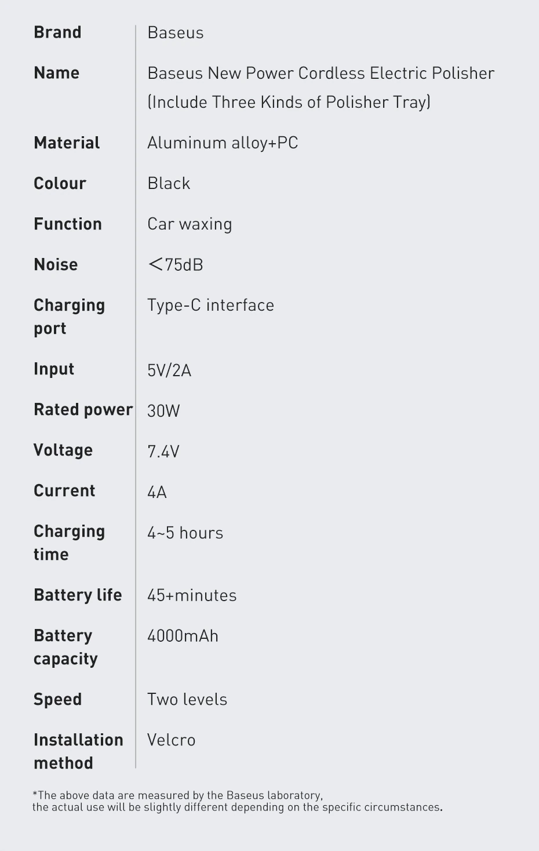Select the 'Two levels' speed value
Image resolution: width=539 pixels, height=851 pixels.
coord(187,700)
